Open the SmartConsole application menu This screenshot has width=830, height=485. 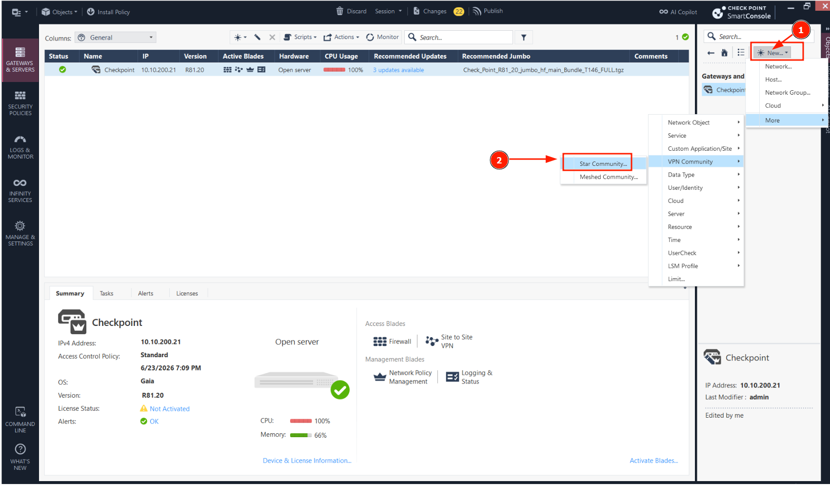[20, 12]
